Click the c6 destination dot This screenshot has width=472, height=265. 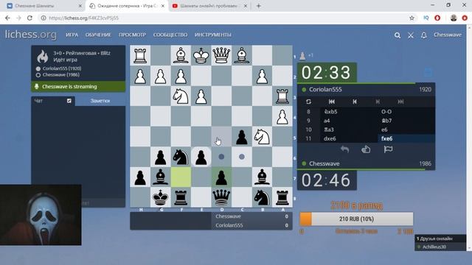[242, 157]
